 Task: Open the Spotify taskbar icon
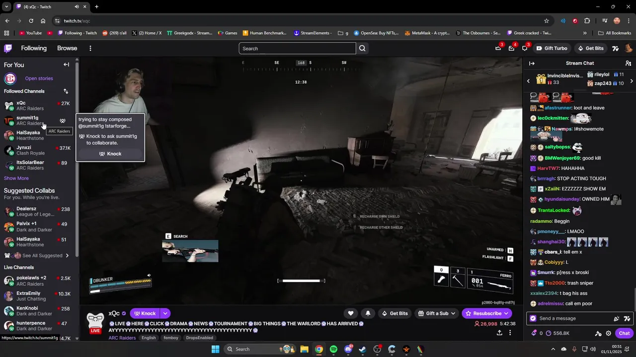click(333, 349)
